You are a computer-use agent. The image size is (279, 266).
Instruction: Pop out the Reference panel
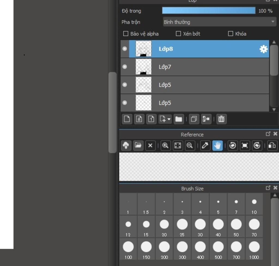coord(268,134)
